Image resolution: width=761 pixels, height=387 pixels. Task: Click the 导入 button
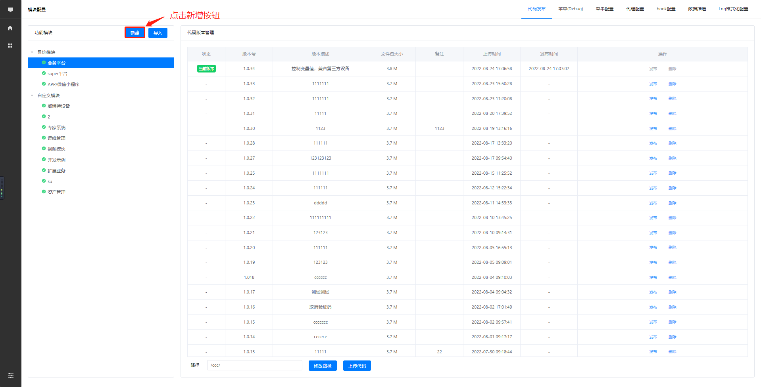(x=158, y=33)
